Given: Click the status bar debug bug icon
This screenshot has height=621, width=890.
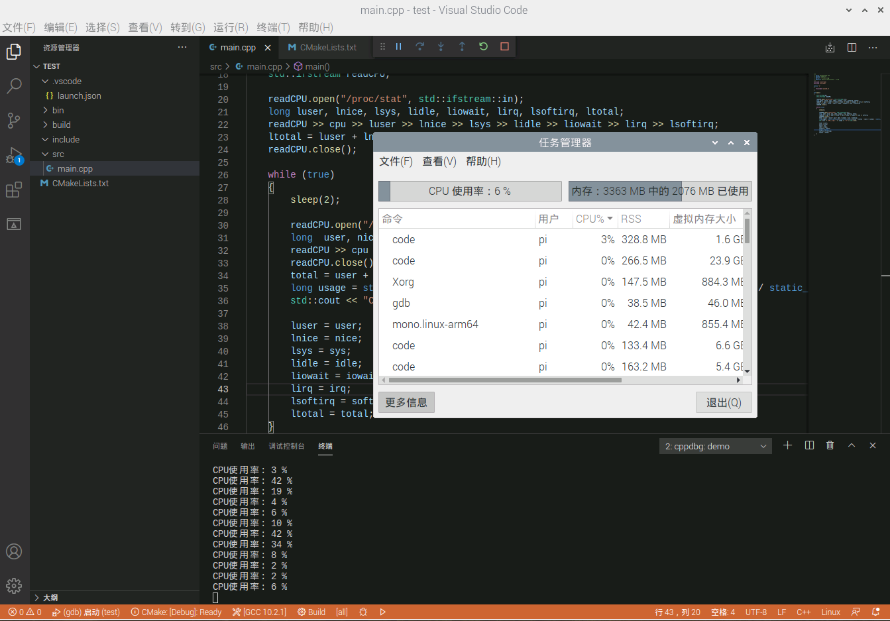Looking at the screenshot, I should [x=363, y=612].
